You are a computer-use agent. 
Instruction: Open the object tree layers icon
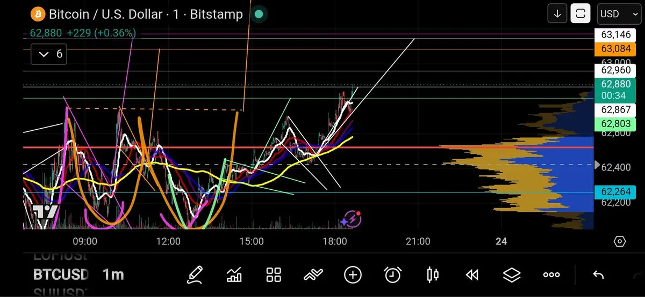[512, 275]
